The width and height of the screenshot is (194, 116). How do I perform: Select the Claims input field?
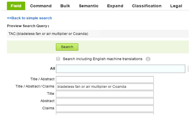[105, 108]
